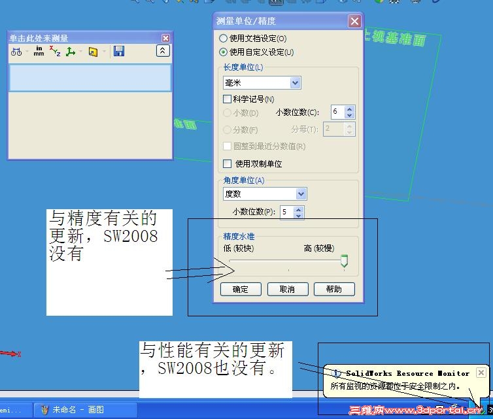Click the 帮助 button

(334, 289)
